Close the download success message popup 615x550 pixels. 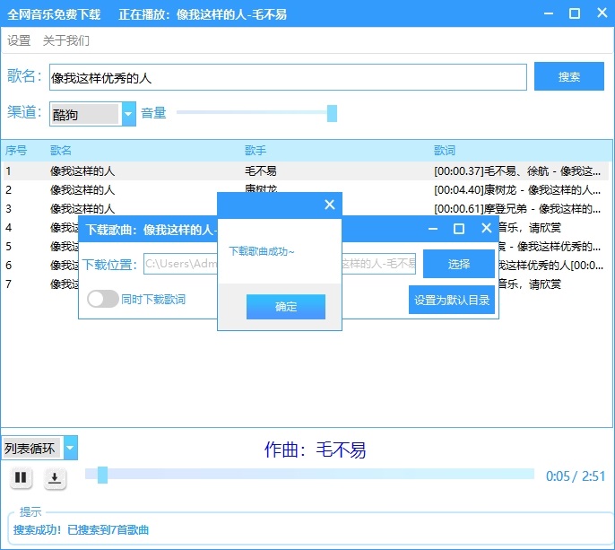(x=329, y=205)
